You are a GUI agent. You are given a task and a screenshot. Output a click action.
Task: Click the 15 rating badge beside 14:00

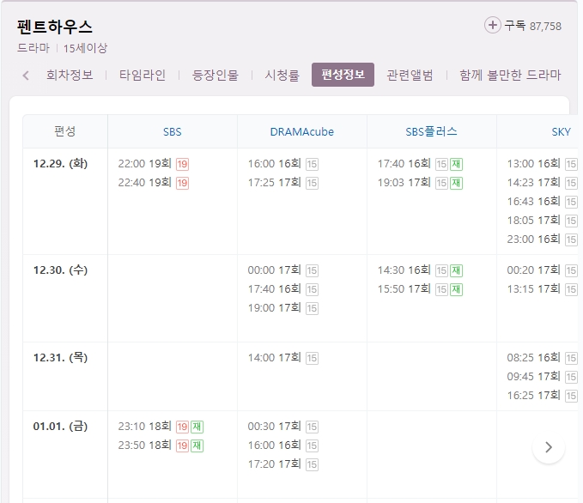[312, 358]
